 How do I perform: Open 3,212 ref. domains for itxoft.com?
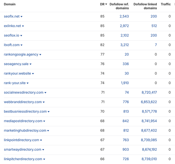(125, 45)
